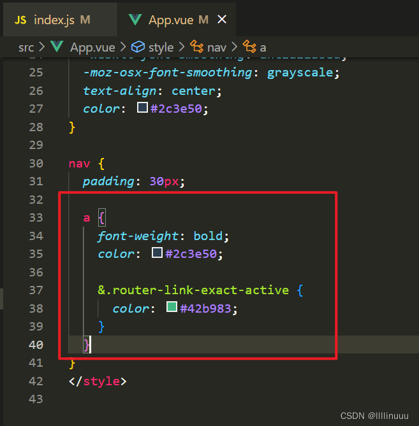
Task: Open the style breadcrumb segment
Action: 161,48
